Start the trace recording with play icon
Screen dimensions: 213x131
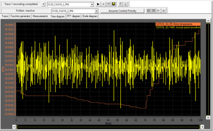point(98,4)
